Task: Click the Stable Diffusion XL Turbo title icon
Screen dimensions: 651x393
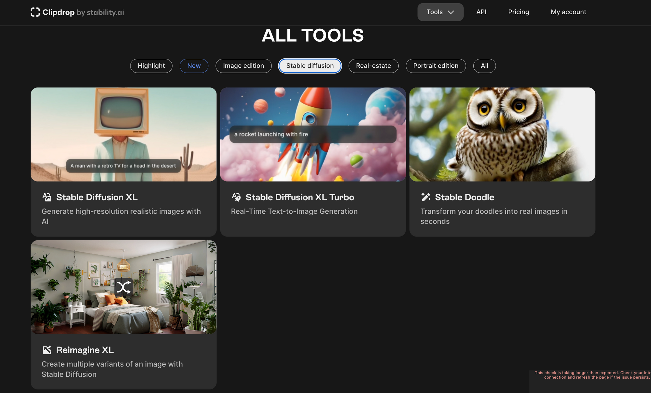Action: pyautogui.click(x=236, y=197)
